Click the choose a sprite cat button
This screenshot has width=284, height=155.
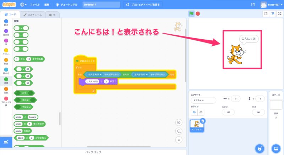[260, 148]
